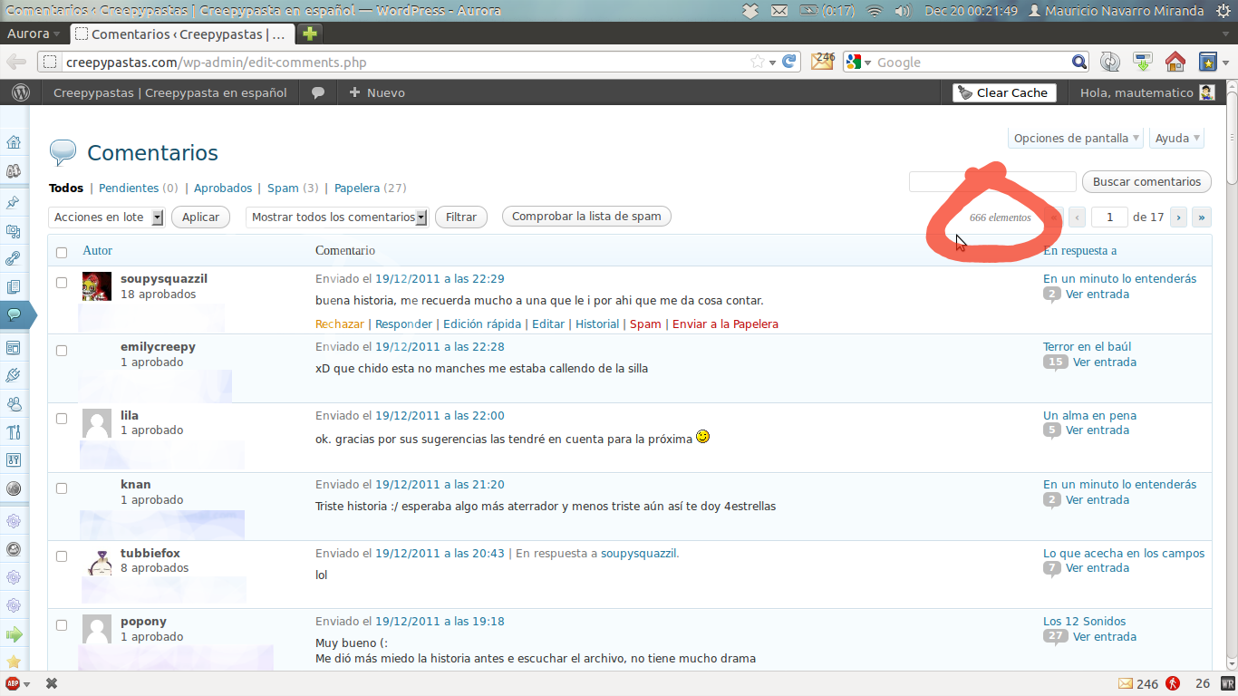Select the soupysquazzil comment checkbox
Viewport: 1238px width, 696px height.
[x=62, y=283]
